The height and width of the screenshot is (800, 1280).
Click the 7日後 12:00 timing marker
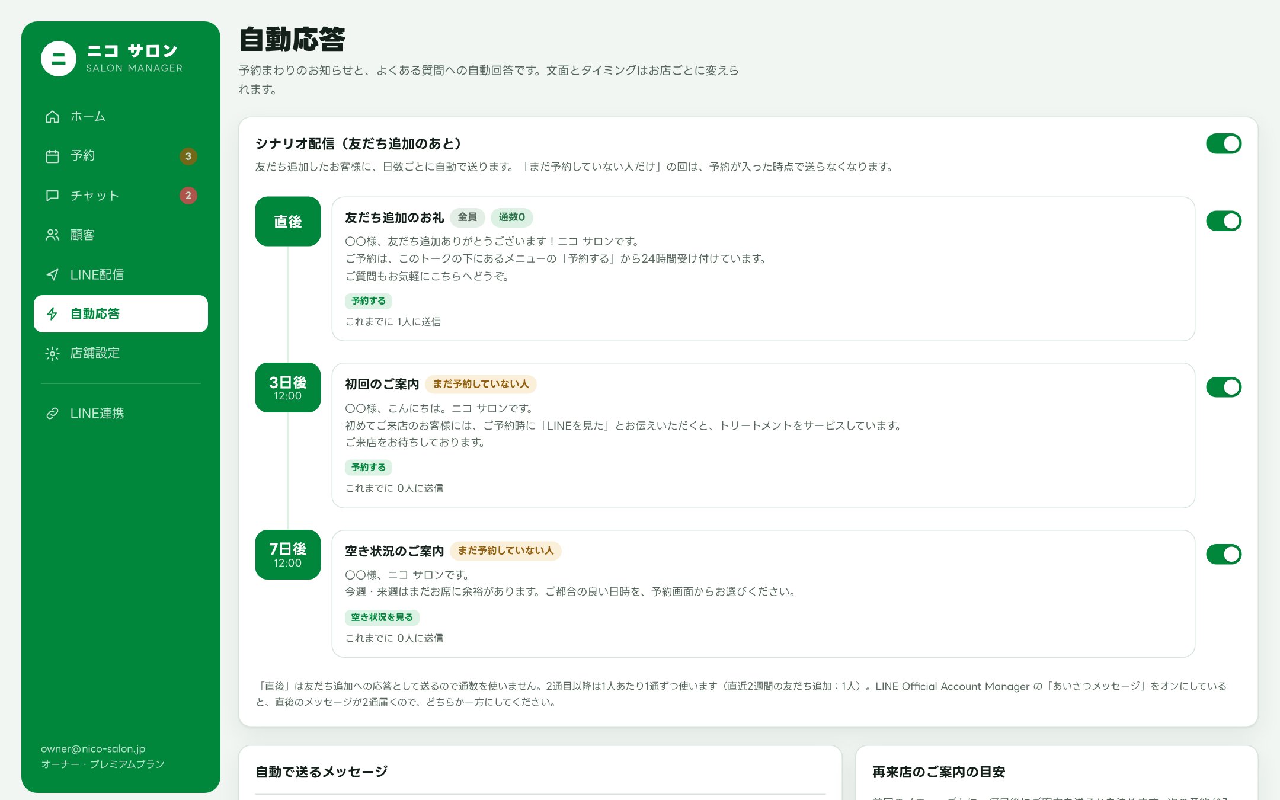pos(288,554)
